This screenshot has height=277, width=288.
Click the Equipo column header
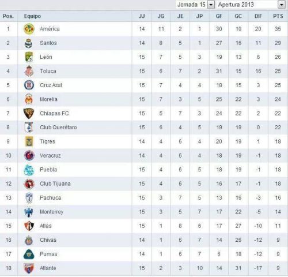(32, 16)
